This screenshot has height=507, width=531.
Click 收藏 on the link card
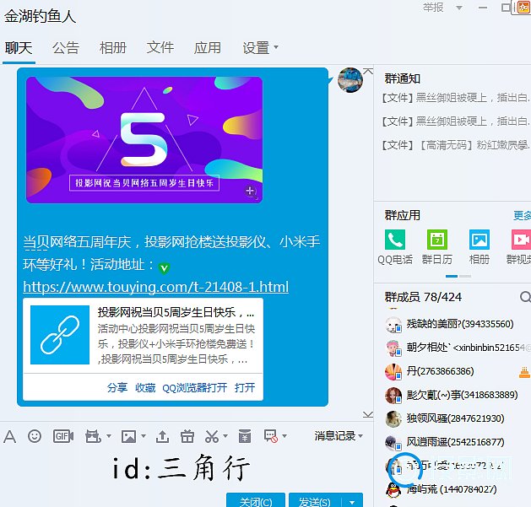145,387
